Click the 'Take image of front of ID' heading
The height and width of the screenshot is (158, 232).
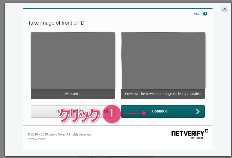pyautogui.click(x=56, y=23)
